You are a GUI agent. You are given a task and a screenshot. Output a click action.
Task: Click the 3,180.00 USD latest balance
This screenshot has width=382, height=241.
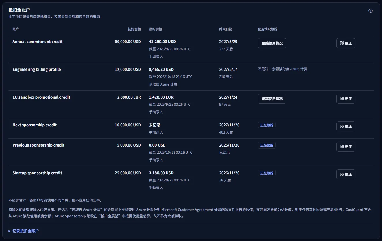click(x=161, y=173)
